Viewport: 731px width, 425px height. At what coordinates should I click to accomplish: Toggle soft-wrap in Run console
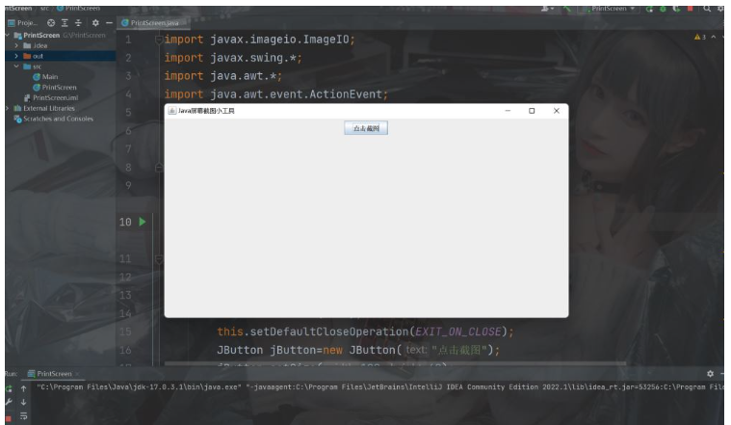click(x=23, y=415)
